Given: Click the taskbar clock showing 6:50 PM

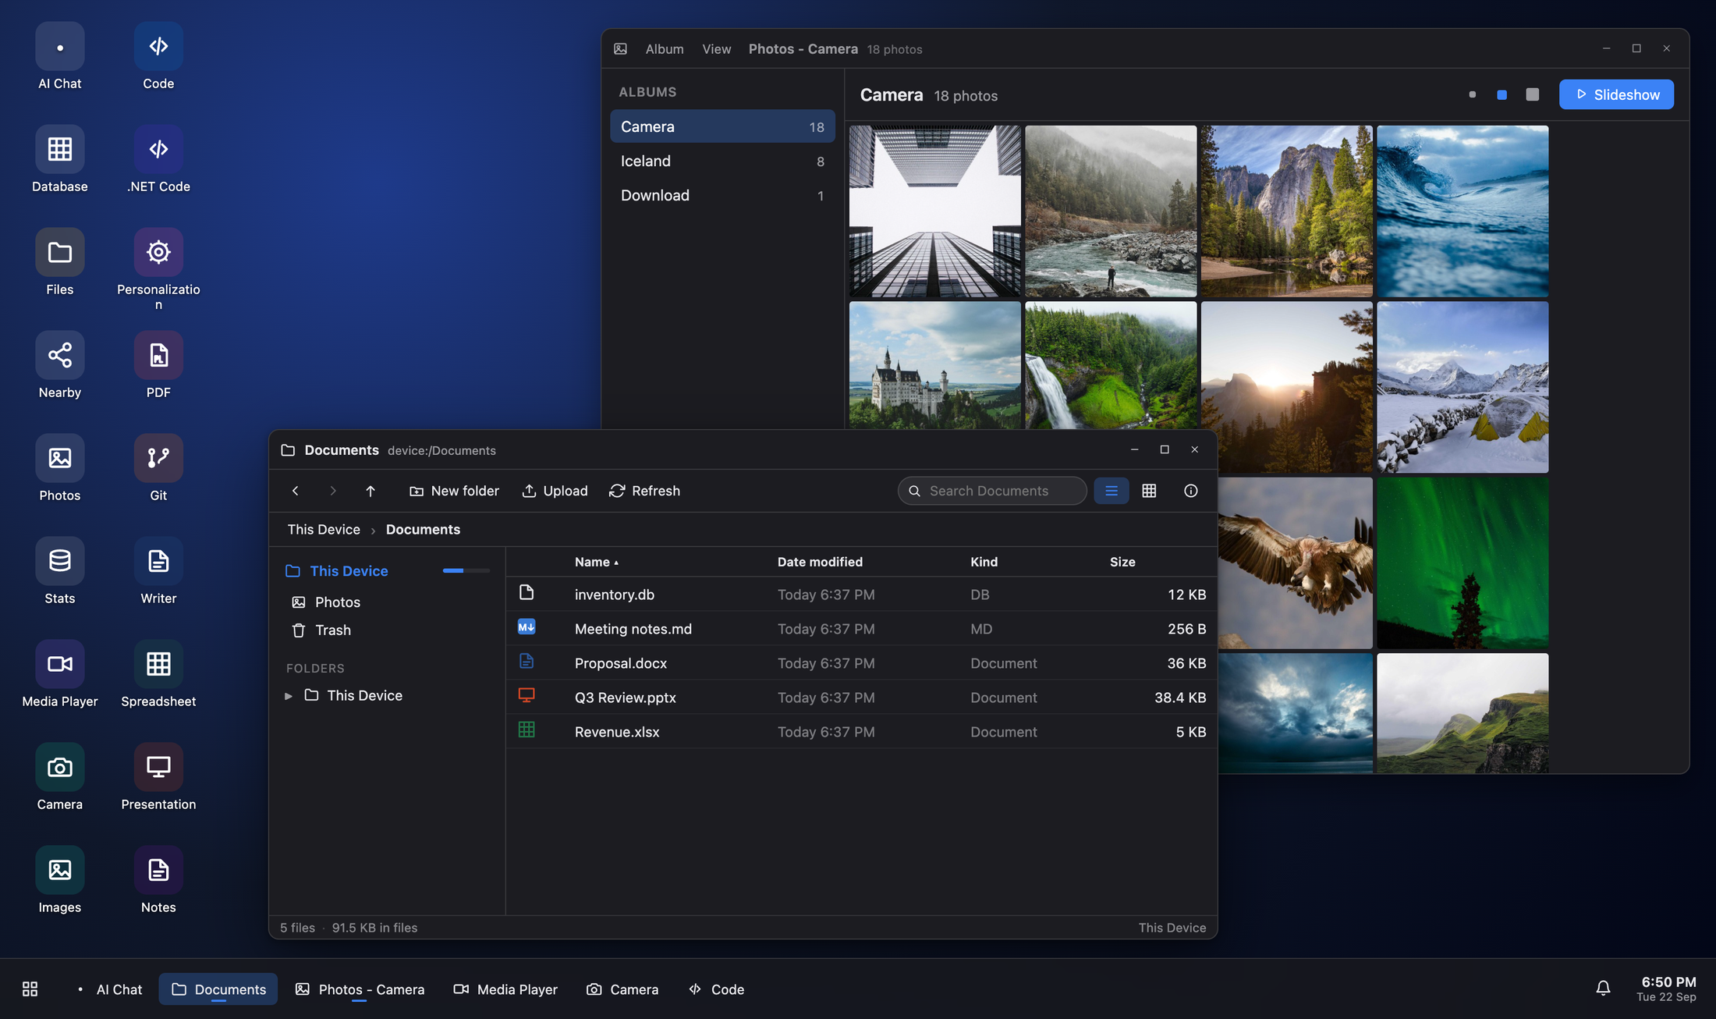Looking at the screenshot, I should pos(1668,989).
